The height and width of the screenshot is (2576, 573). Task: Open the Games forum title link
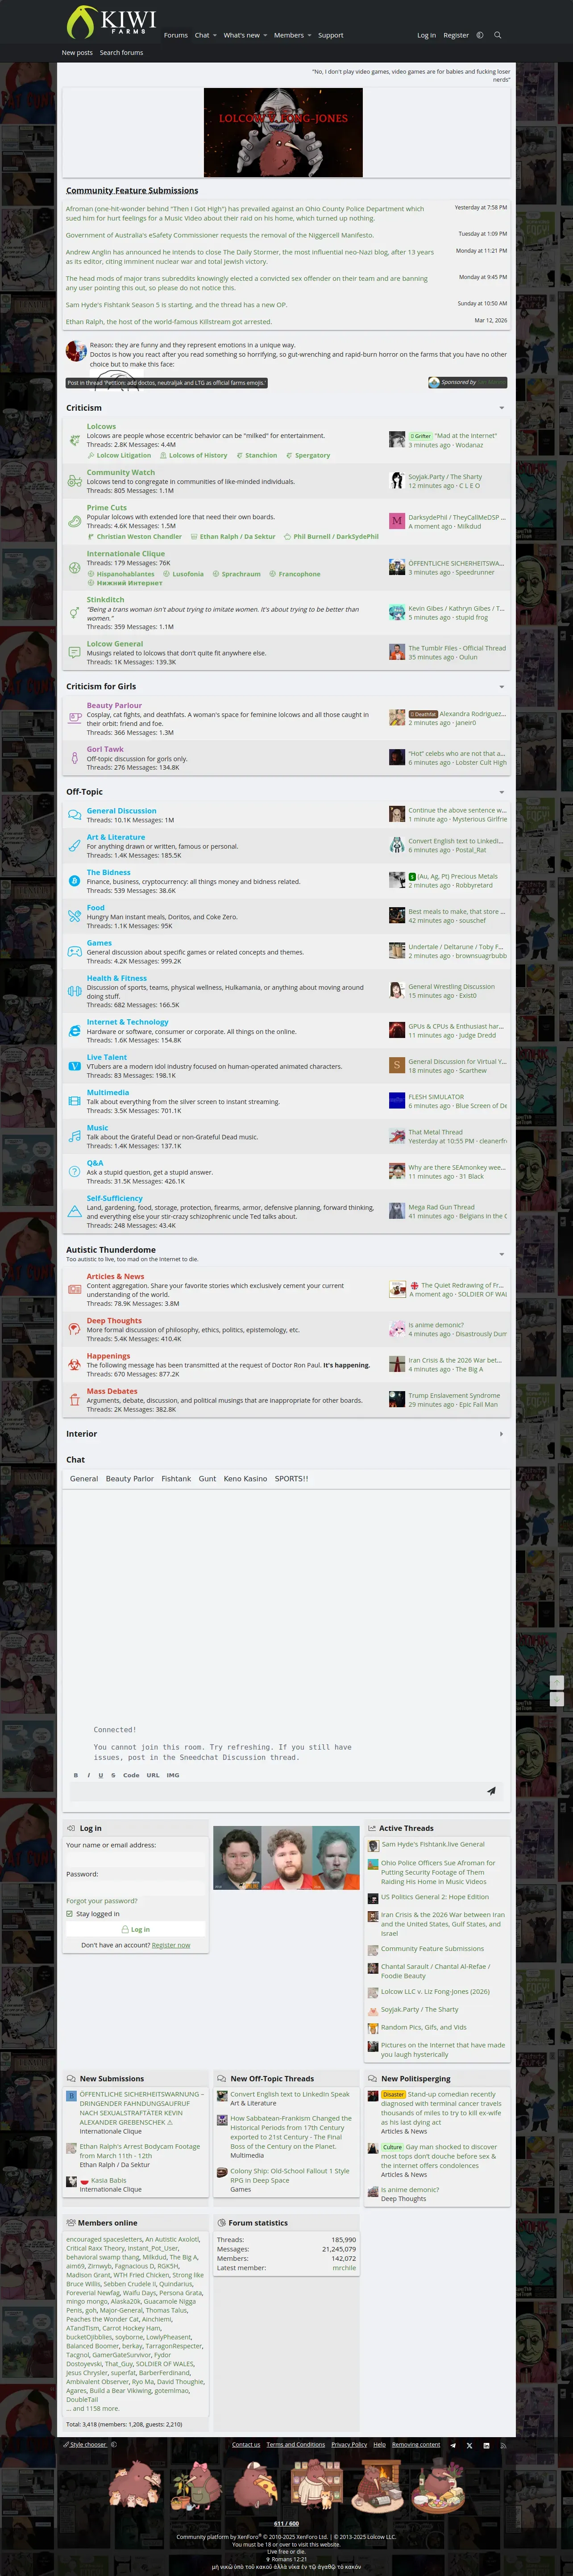[x=99, y=943]
